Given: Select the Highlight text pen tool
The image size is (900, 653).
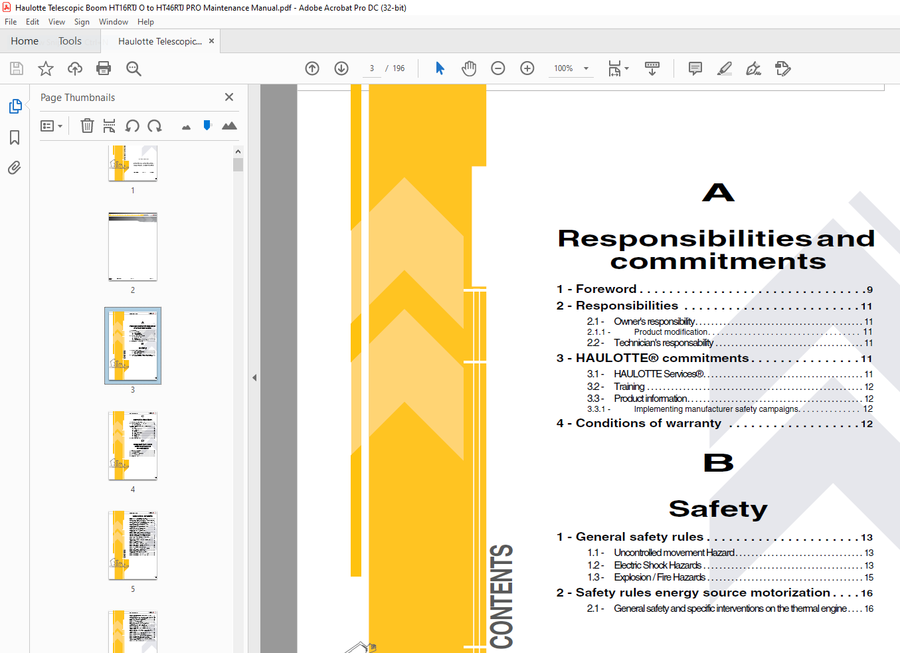Looking at the screenshot, I should point(725,68).
